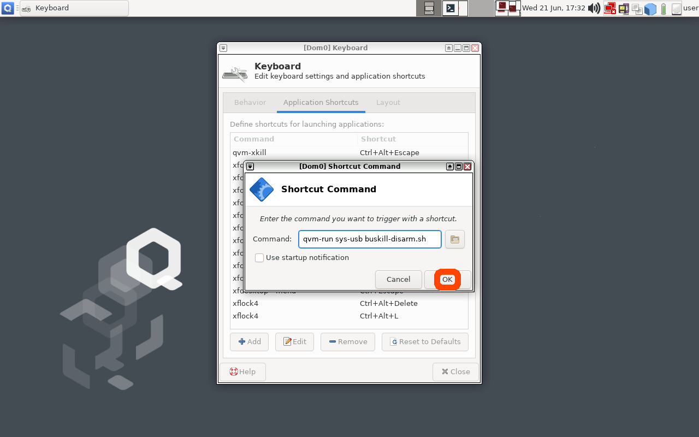Sort by the Command column header
699x437 pixels.
coord(294,139)
